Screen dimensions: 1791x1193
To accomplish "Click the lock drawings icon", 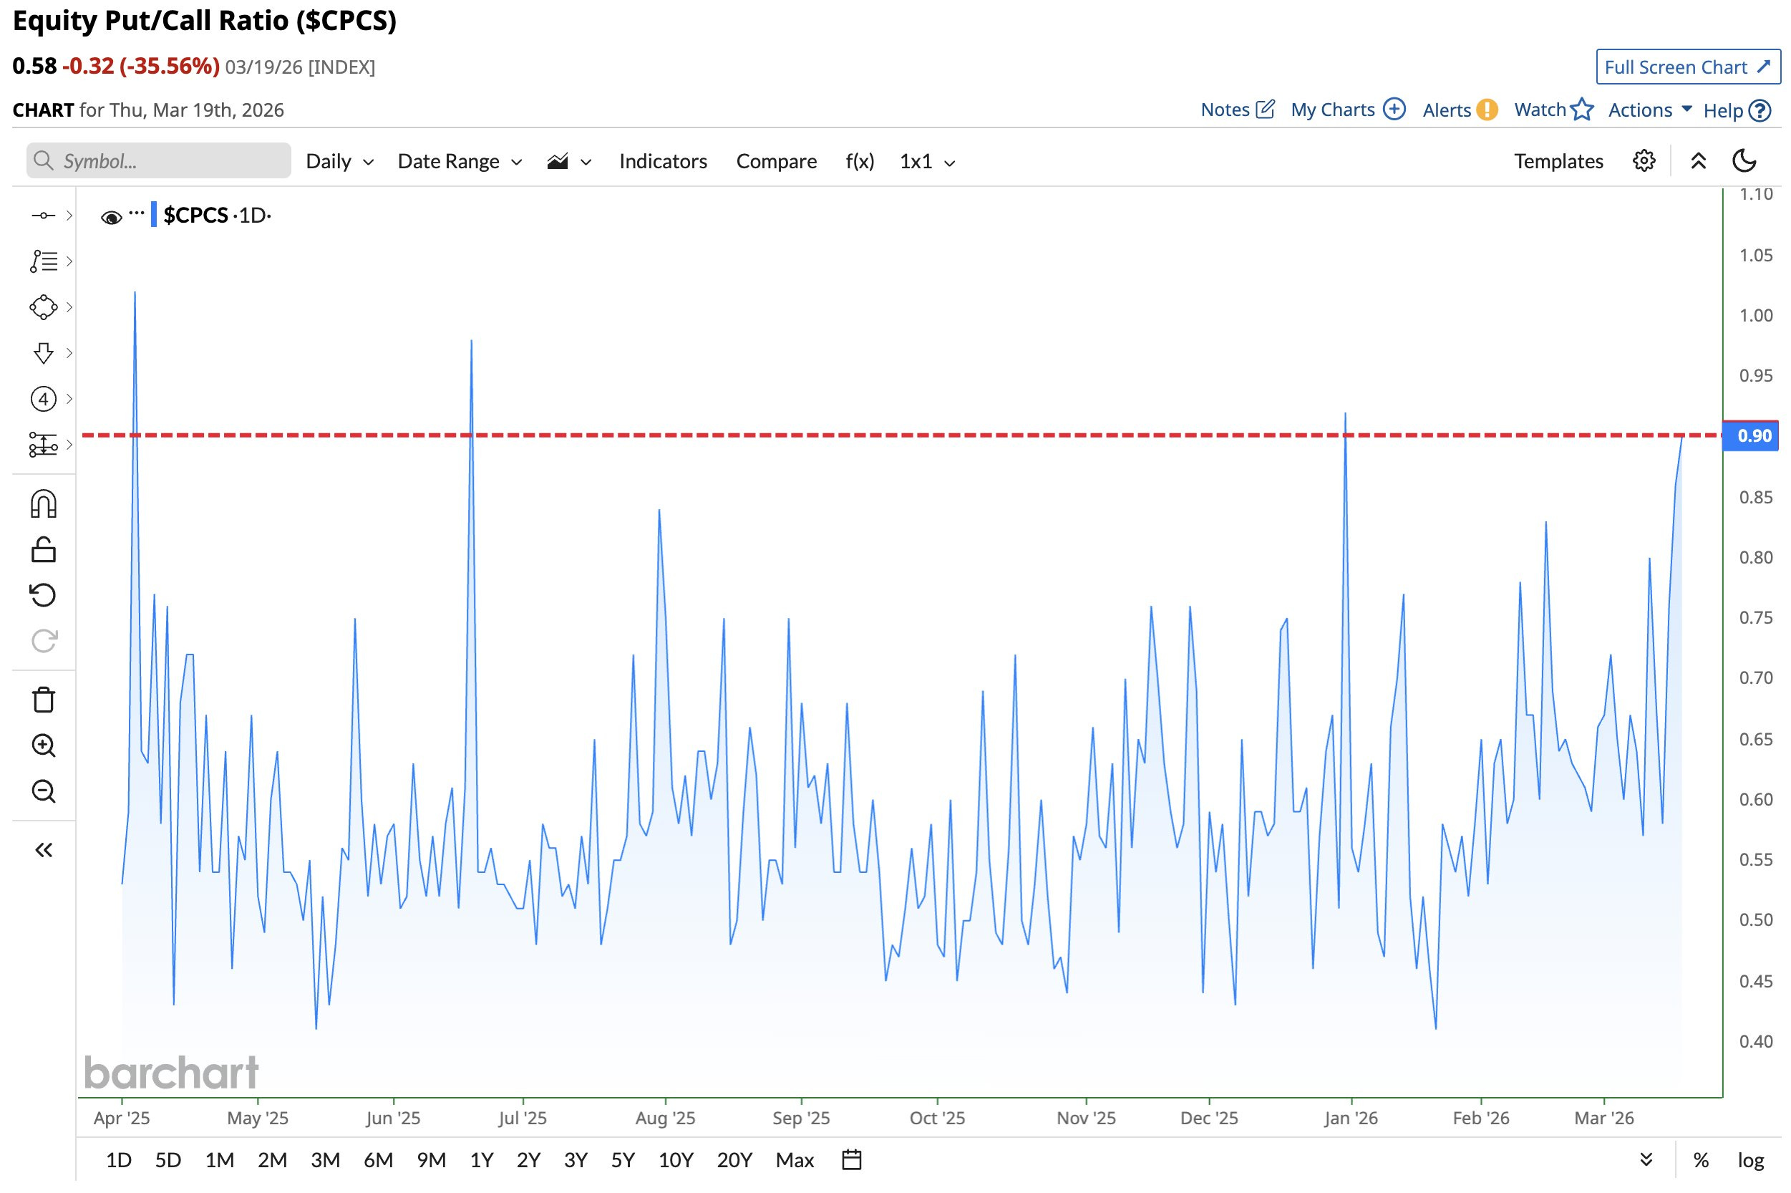I will tap(44, 550).
